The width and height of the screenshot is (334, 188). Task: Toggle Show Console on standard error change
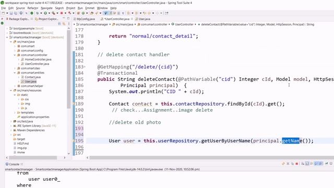point(321,163)
